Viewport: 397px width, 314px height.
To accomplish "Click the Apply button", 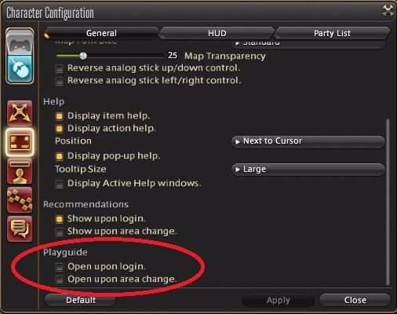I will tap(279, 300).
